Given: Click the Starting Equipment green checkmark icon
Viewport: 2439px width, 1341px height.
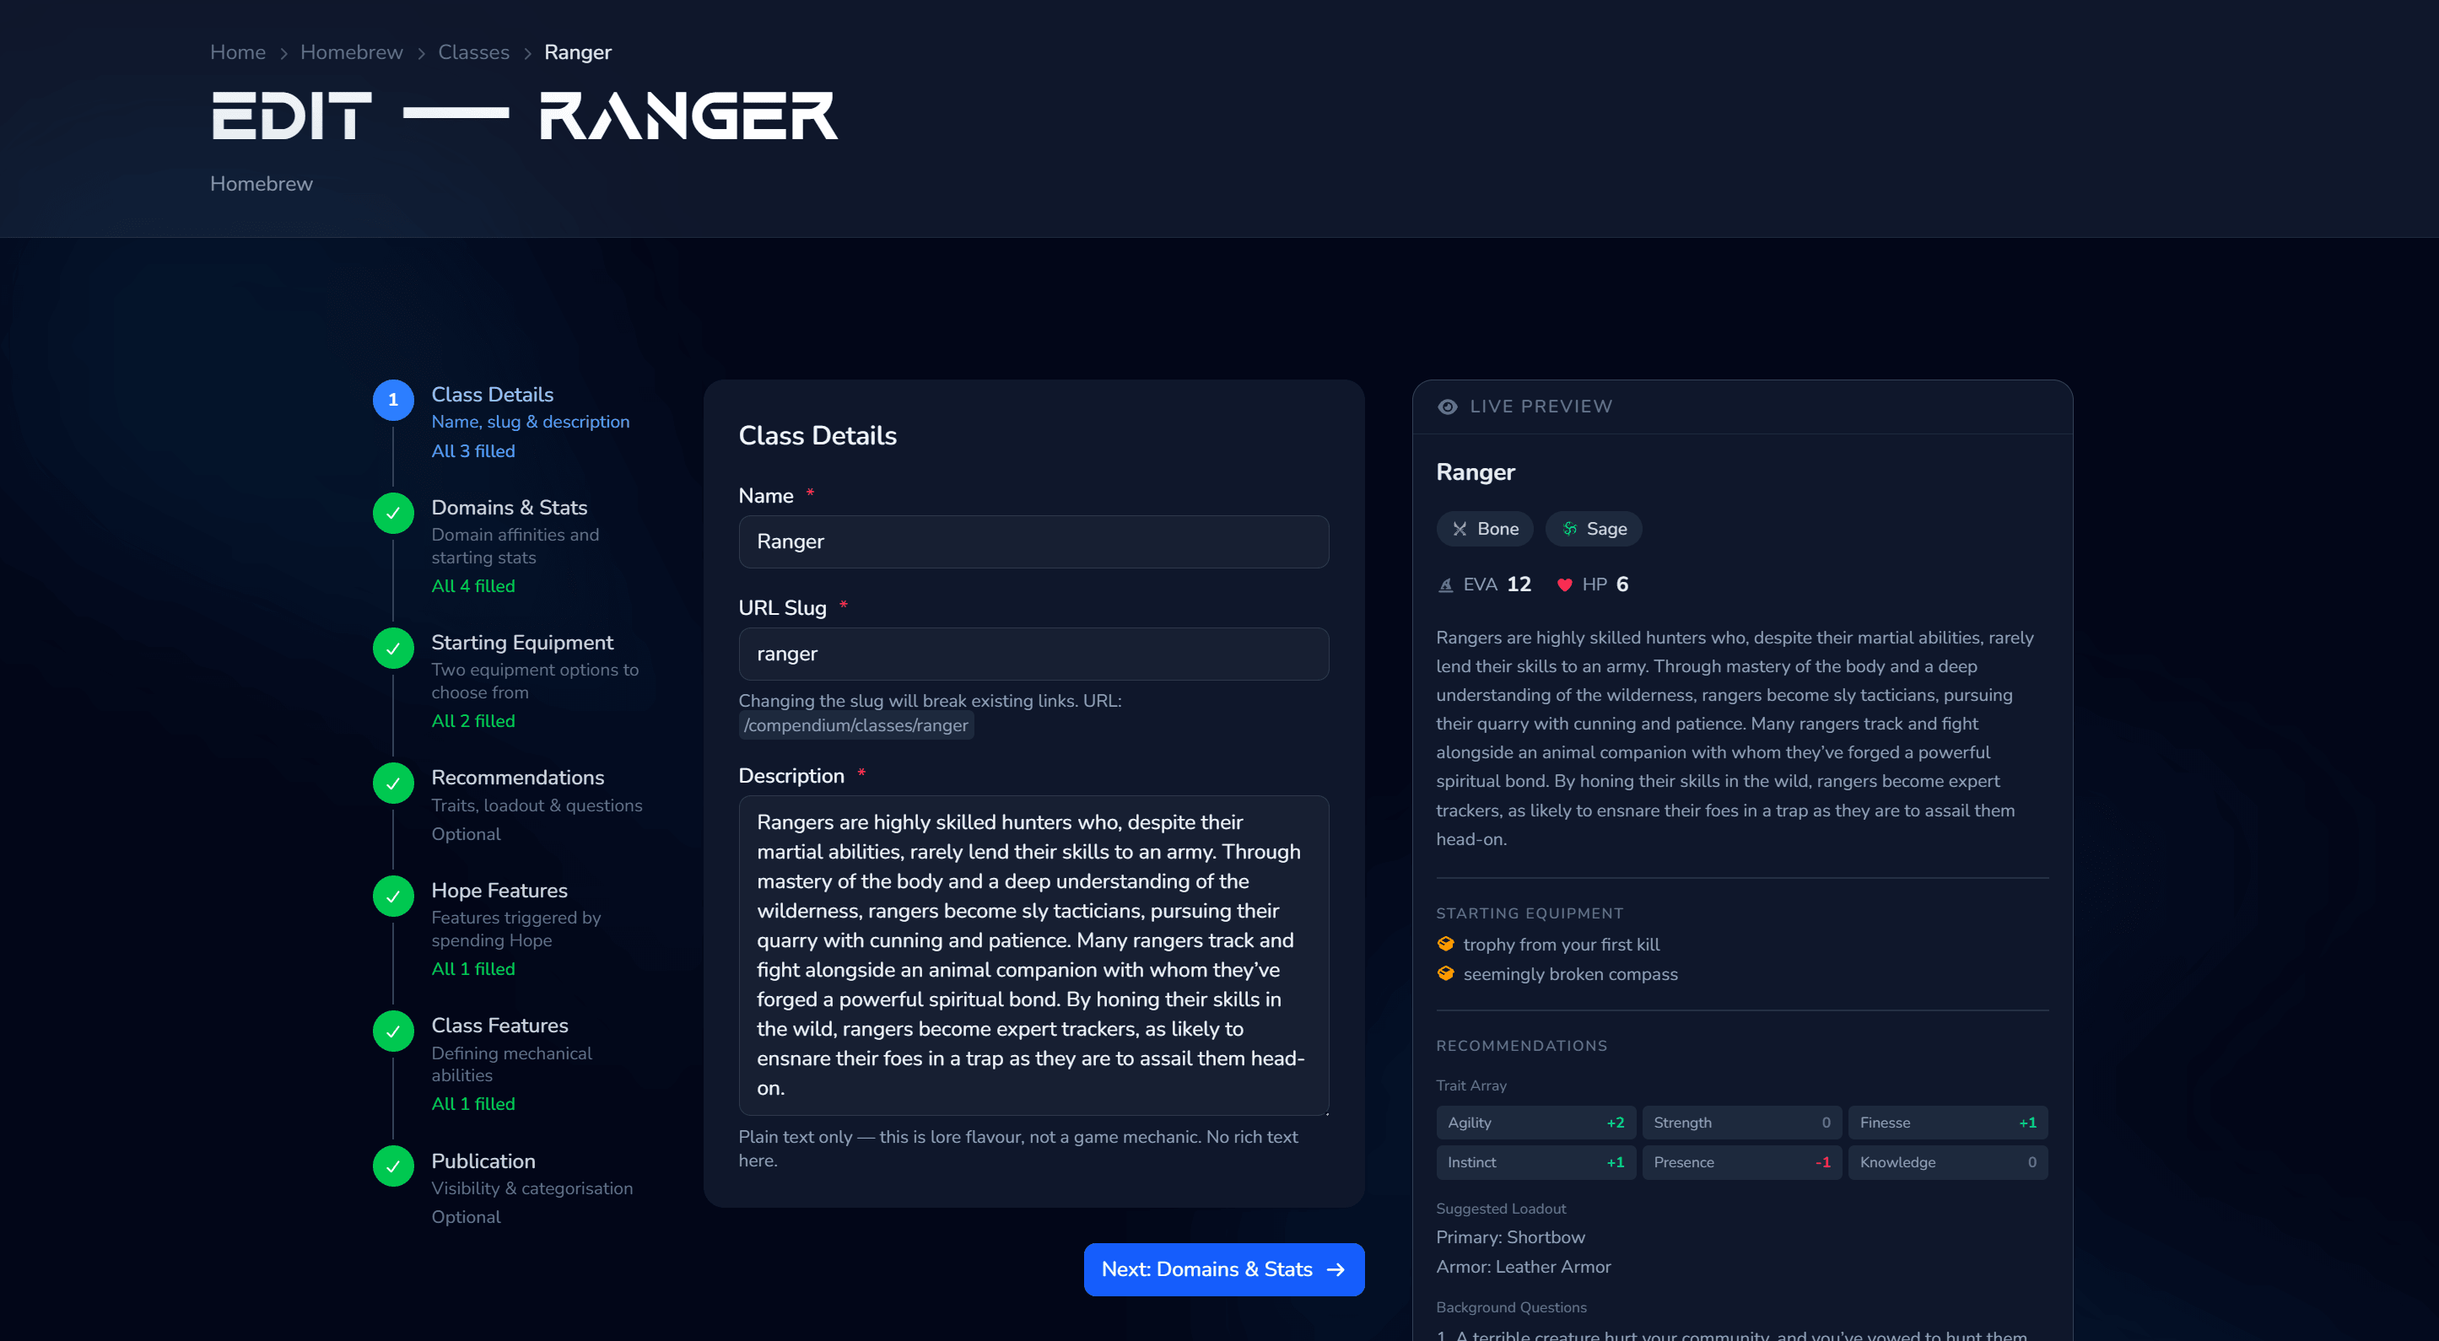Looking at the screenshot, I should [x=393, y=649].
